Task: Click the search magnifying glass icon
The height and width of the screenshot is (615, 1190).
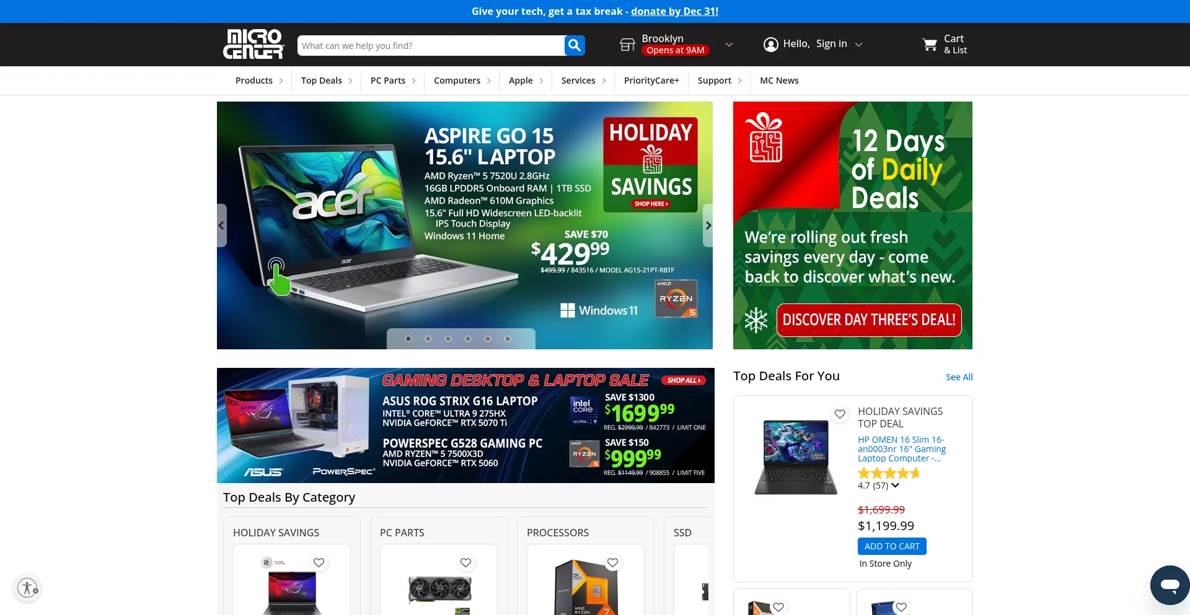Action: point(574,45)
